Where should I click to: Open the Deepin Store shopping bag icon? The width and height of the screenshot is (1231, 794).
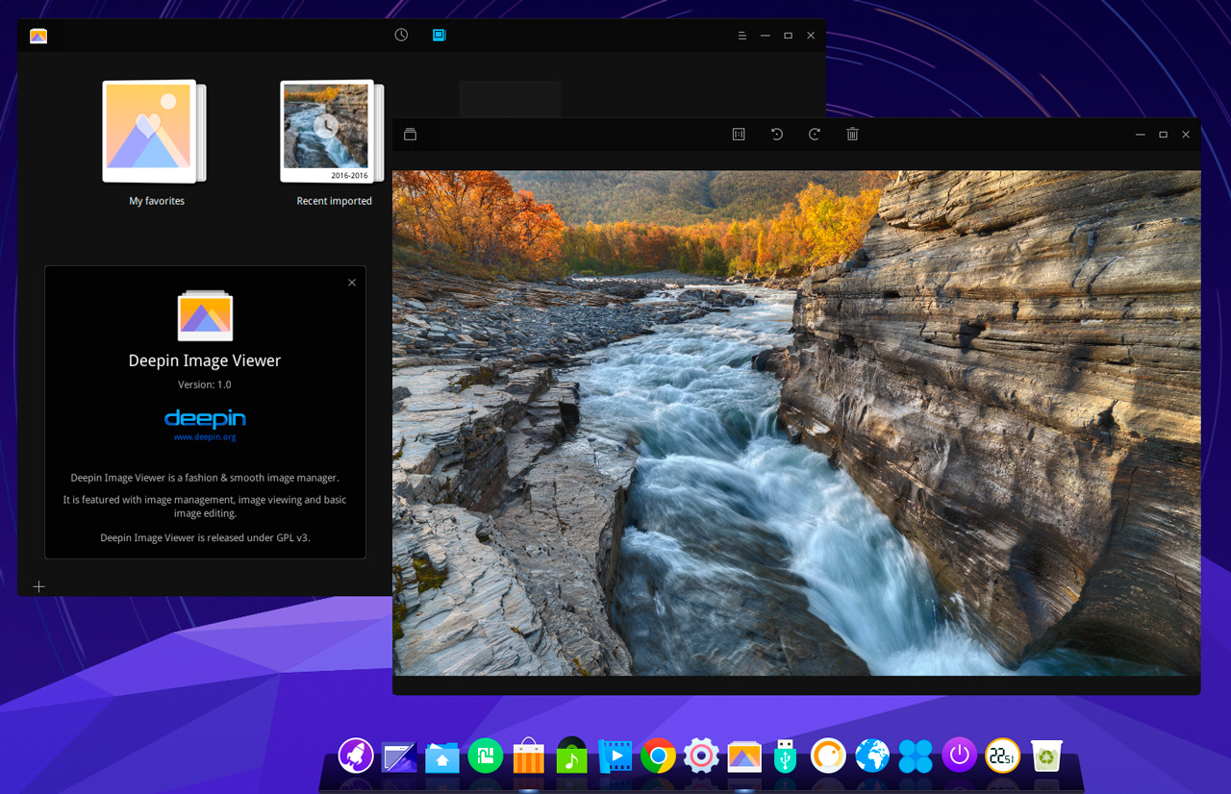tap(529, 757)
